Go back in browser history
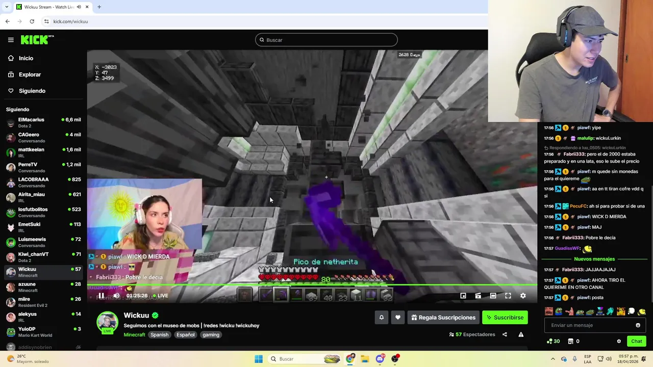The width and height of the screenshot is (653, 367). pyautogui.click(x=7, y=21)
